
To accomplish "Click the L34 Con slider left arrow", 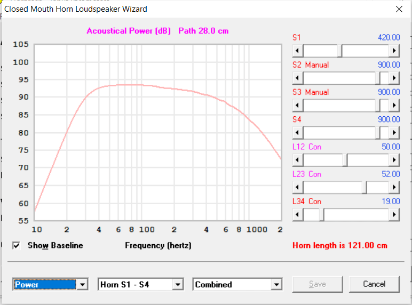I will pos(298,214).
